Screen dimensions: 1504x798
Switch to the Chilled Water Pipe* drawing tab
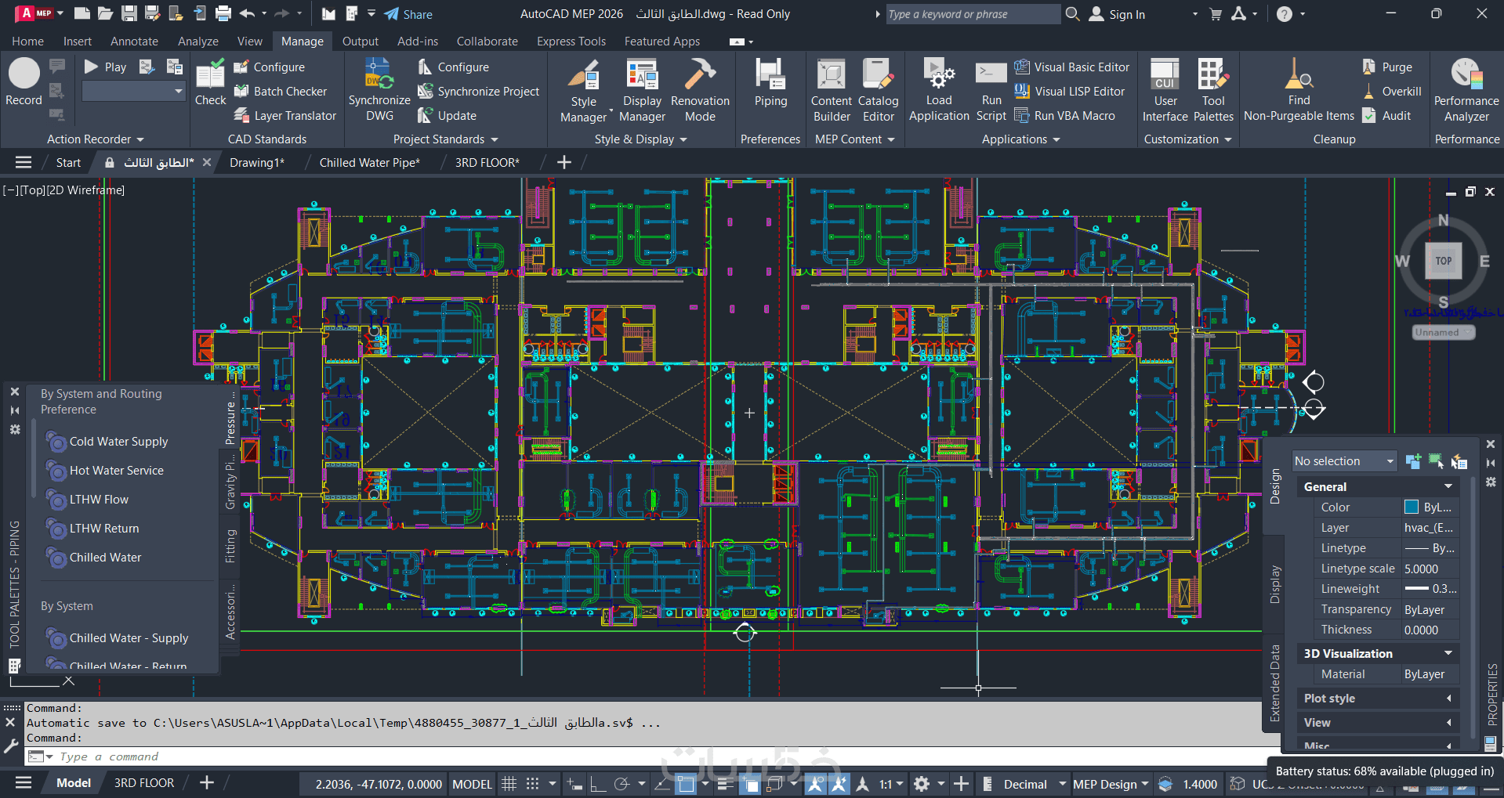tap(369, 163)
